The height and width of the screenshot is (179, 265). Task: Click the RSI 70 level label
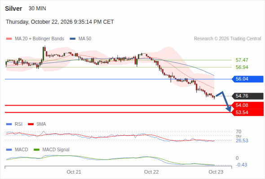(238, 132)
